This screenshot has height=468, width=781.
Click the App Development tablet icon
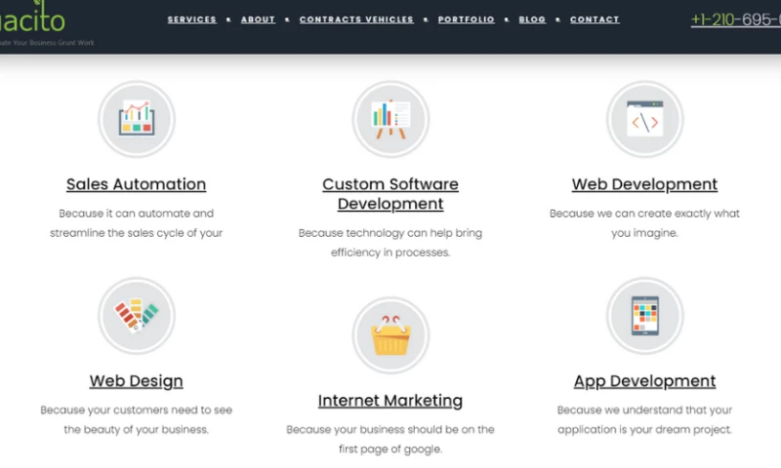click(x=644, y=316)
